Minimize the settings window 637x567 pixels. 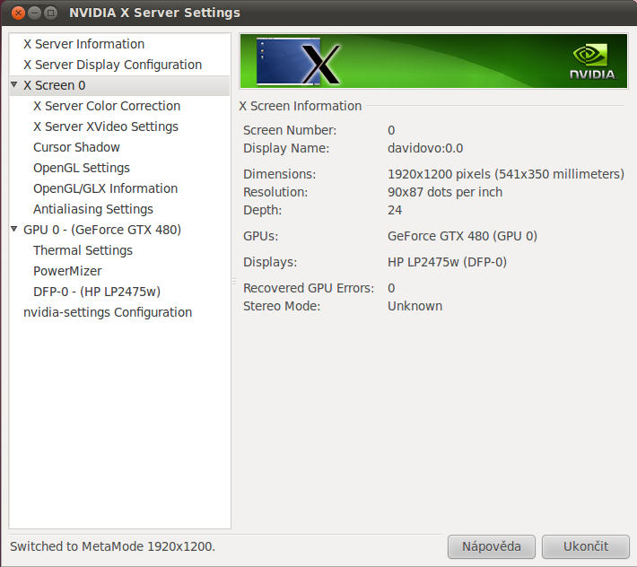click(x=34, y=13)
